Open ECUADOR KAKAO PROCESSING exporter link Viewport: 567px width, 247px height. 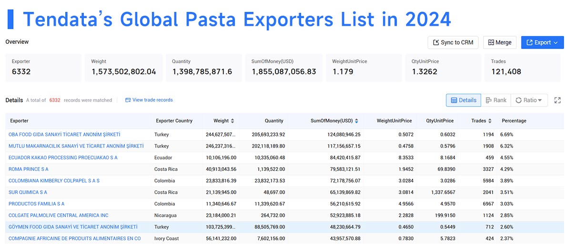(63, 158)
